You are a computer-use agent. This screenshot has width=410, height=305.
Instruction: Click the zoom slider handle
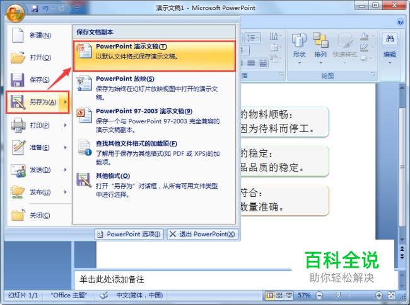tap(338, 296)
